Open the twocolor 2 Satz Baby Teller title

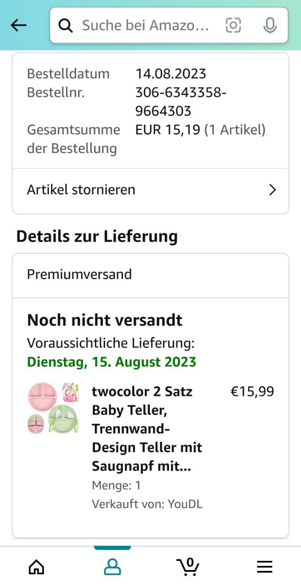(147, 429)
